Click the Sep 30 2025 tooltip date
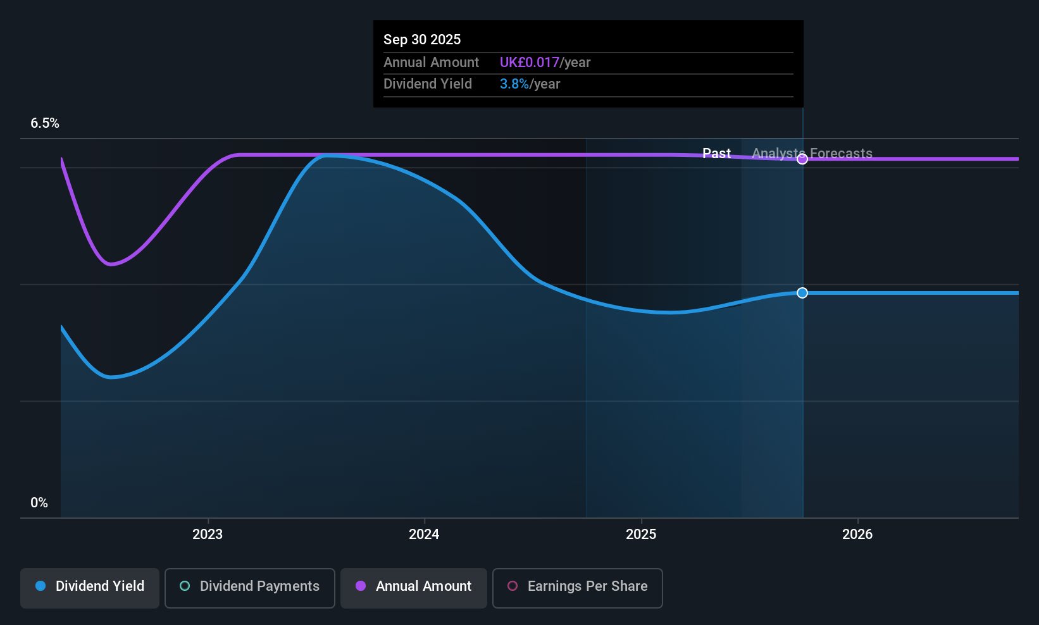Viewport: 1039px width, 625px height. [x=422, y=40]
